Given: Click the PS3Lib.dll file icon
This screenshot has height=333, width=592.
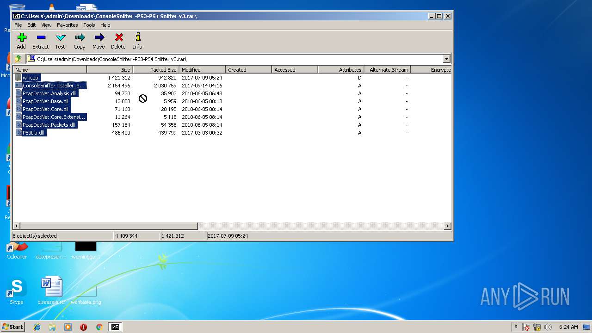Looking at the screenshot, I should (18, 133).
